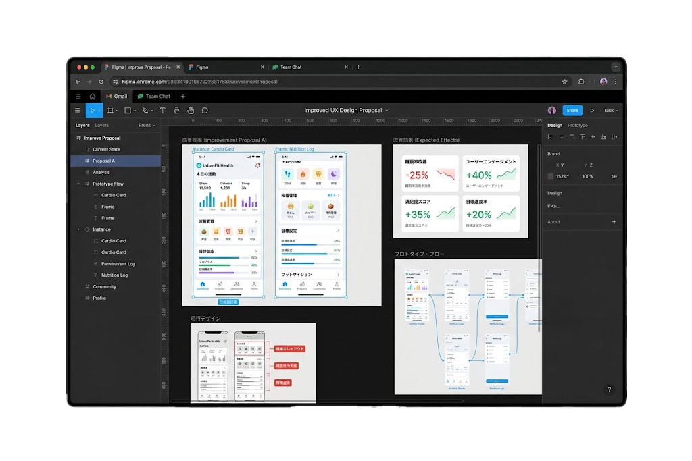
Task: Select the Move tool in the toolbar
Action: click(92, 111)
